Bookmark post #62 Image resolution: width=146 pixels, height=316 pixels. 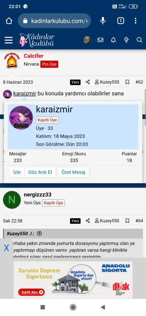[127, 82]
